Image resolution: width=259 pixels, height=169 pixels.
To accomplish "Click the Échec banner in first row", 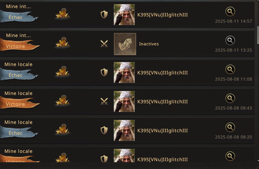I will tap(19, 17).
